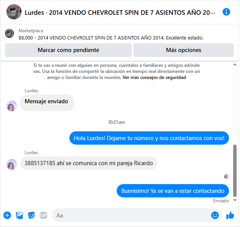
Task: Open the Marketplace listing thumbnail
Action: tap(9, 33)
